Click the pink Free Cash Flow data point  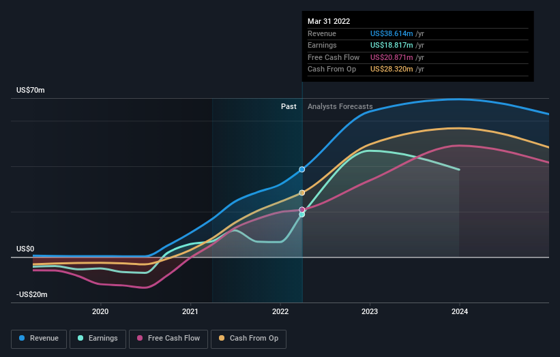[301, 210]
